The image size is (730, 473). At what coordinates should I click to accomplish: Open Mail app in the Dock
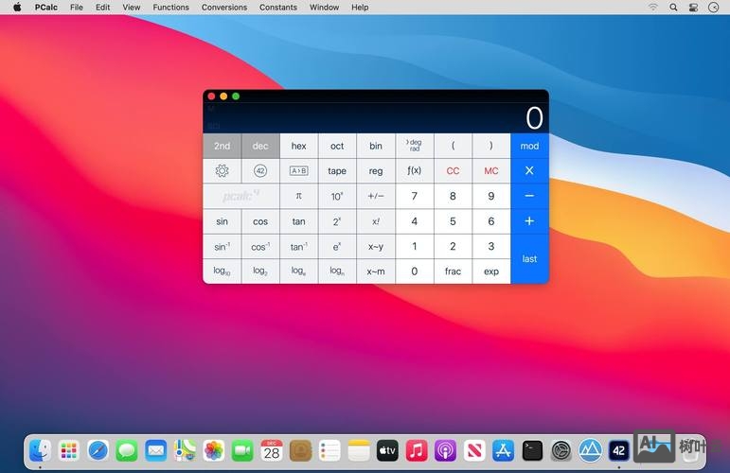pyautogui.click(x=155, y=450)
